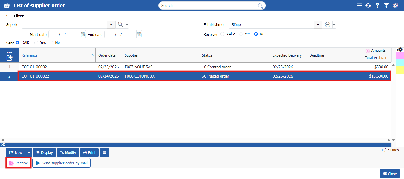Open the Establishment Siège dropdown
This screenshot has width=404, height=179.
[318, 25]
